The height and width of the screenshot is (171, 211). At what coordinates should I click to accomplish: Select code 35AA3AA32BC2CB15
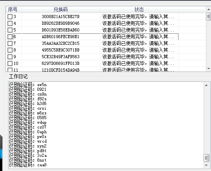[60, 43]
